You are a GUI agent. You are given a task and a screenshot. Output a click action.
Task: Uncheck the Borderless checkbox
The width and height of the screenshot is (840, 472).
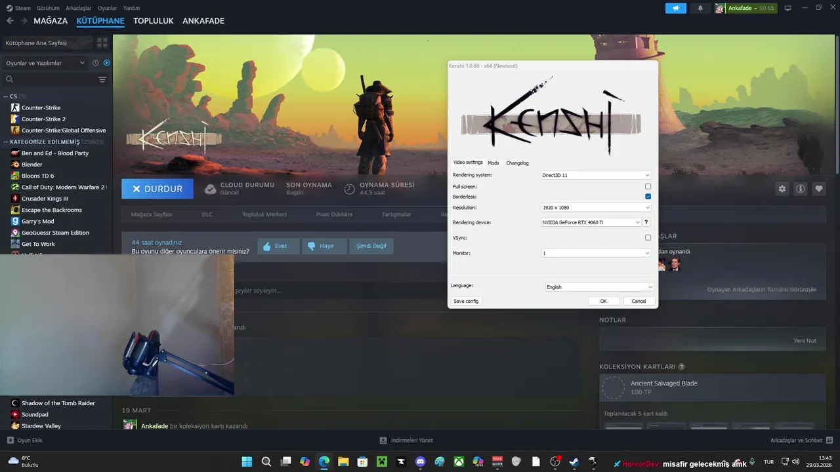click(x=648, y=197)
